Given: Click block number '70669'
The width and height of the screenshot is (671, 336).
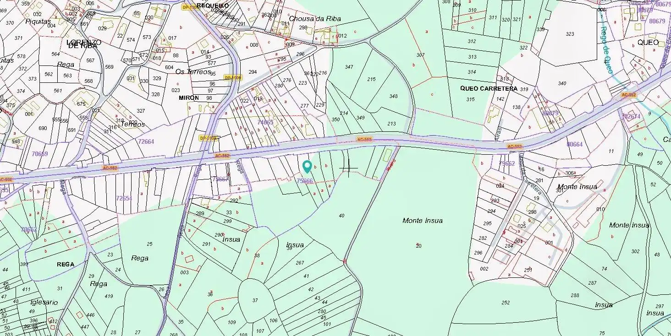Looking at the screenshot, I should (40, 154).
